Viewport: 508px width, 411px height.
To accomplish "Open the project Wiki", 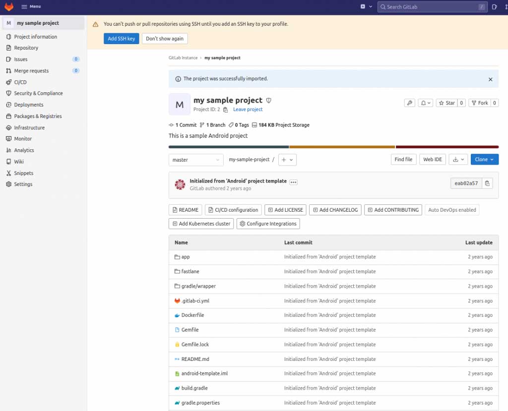I will click(19, 162).
